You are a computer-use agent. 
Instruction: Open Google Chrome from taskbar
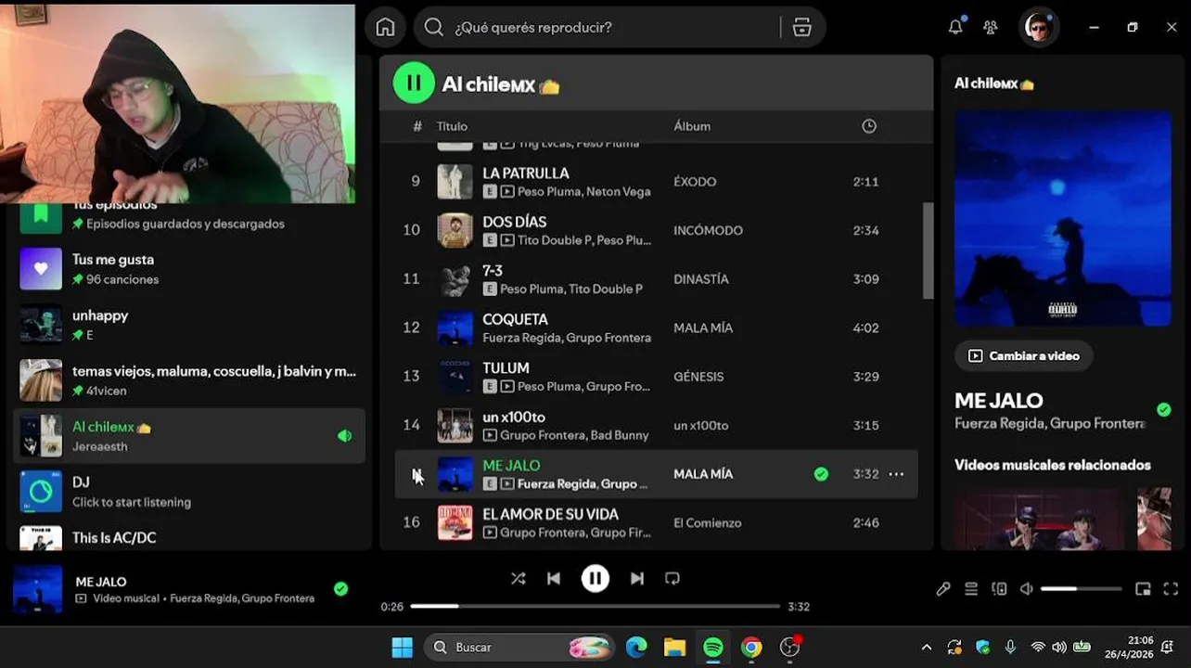click(x=751, y=648)
